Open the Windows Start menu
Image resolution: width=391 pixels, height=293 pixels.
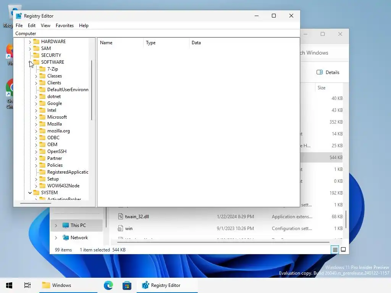click(x=9, y=285)
